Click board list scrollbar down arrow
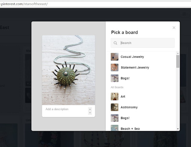This screenshot has width=191, height=147. pos(178,129)
